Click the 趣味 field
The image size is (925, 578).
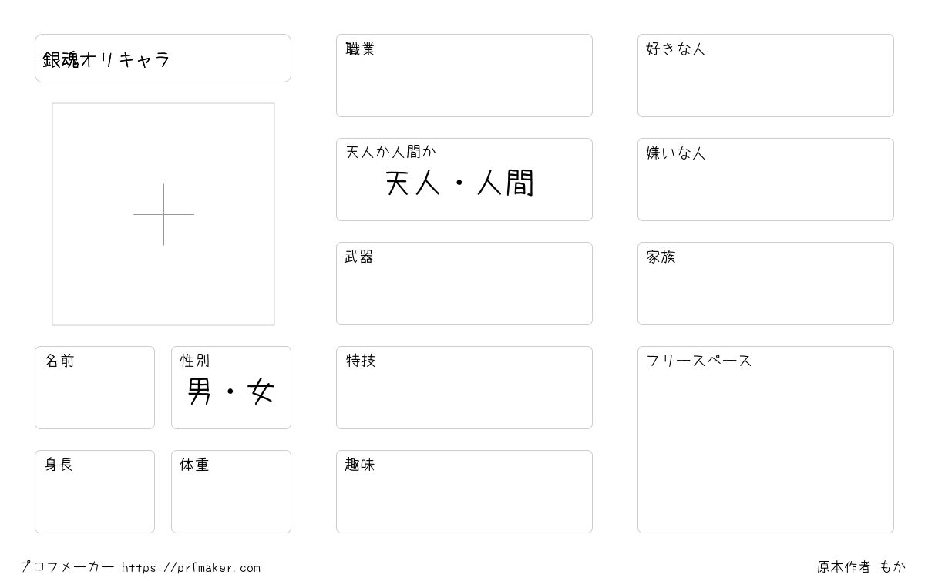click(x=464, y=492)
